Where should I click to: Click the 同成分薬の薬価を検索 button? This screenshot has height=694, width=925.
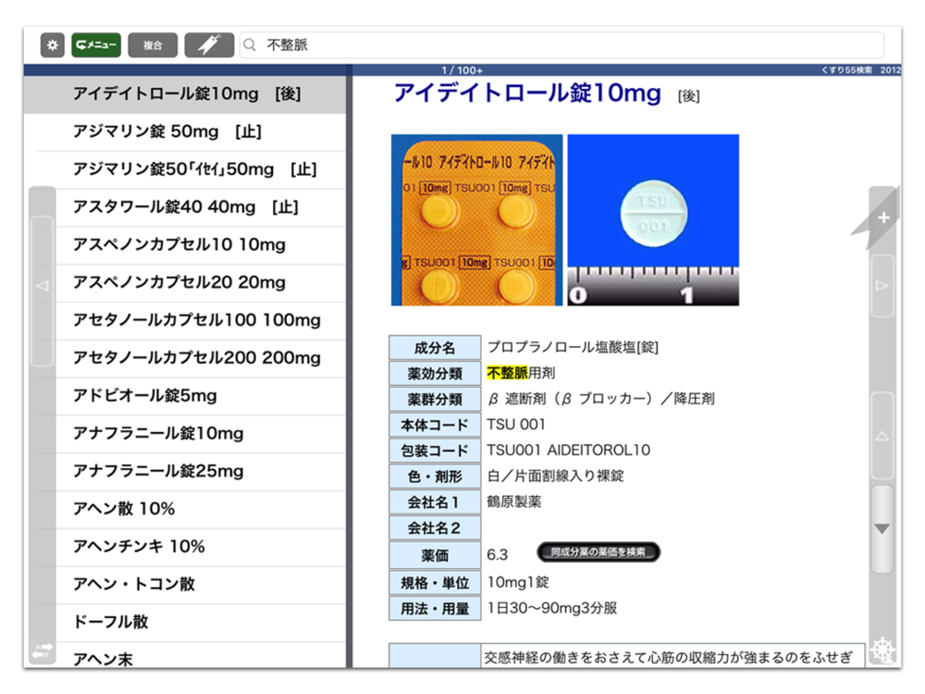coord(598,552)
